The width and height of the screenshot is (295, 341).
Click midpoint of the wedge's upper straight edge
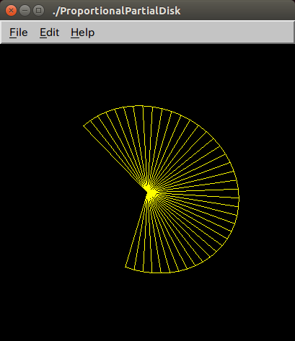[x=117, y=160]
